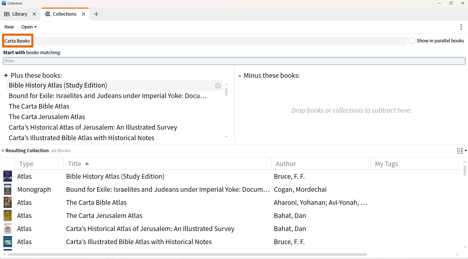Click author Aharoni, Yohanan; Avi-Yonah
This screenshot has width=468, height=259.
click(320, 203)
